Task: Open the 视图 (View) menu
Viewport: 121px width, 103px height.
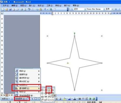Action: (23, 6)
